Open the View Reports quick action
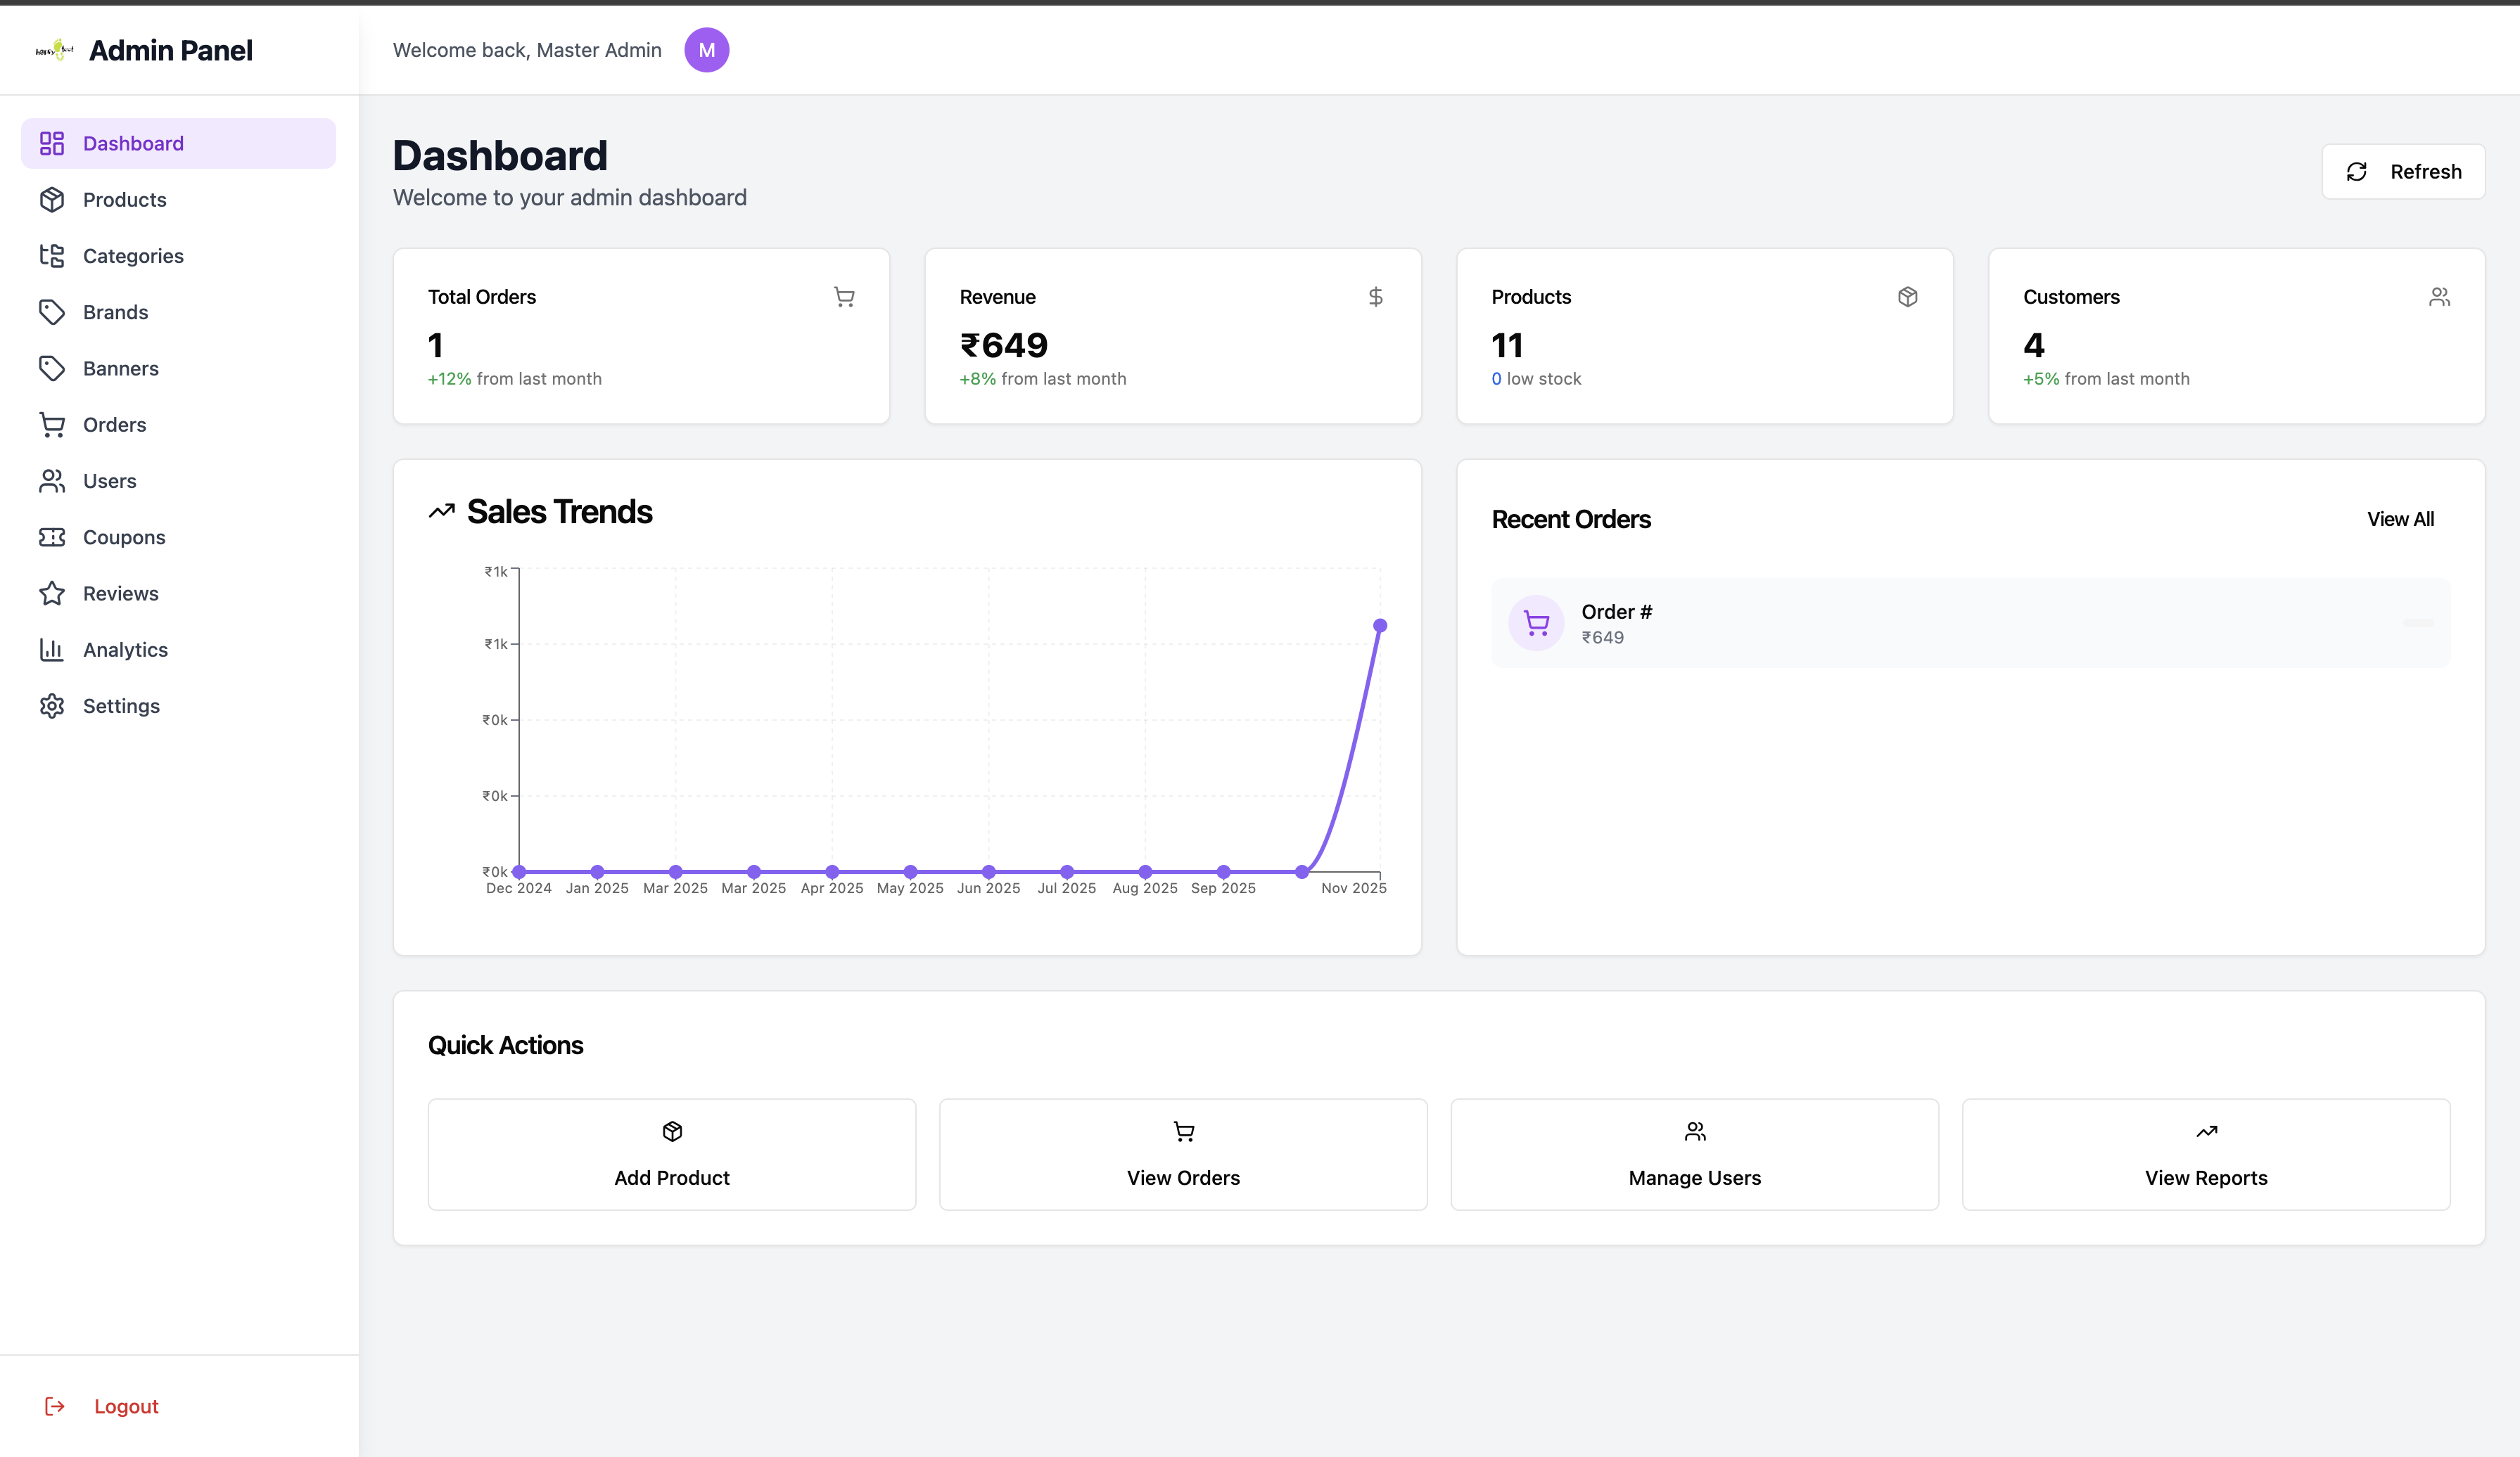Viewport: 2520px width, 1457px height. point(2206,1155)
